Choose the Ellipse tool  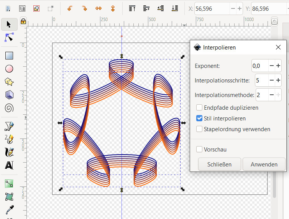[9, 69]
